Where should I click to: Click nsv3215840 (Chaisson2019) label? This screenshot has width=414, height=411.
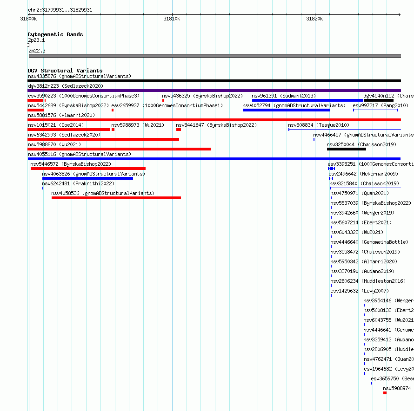click(x=364, y=184)
